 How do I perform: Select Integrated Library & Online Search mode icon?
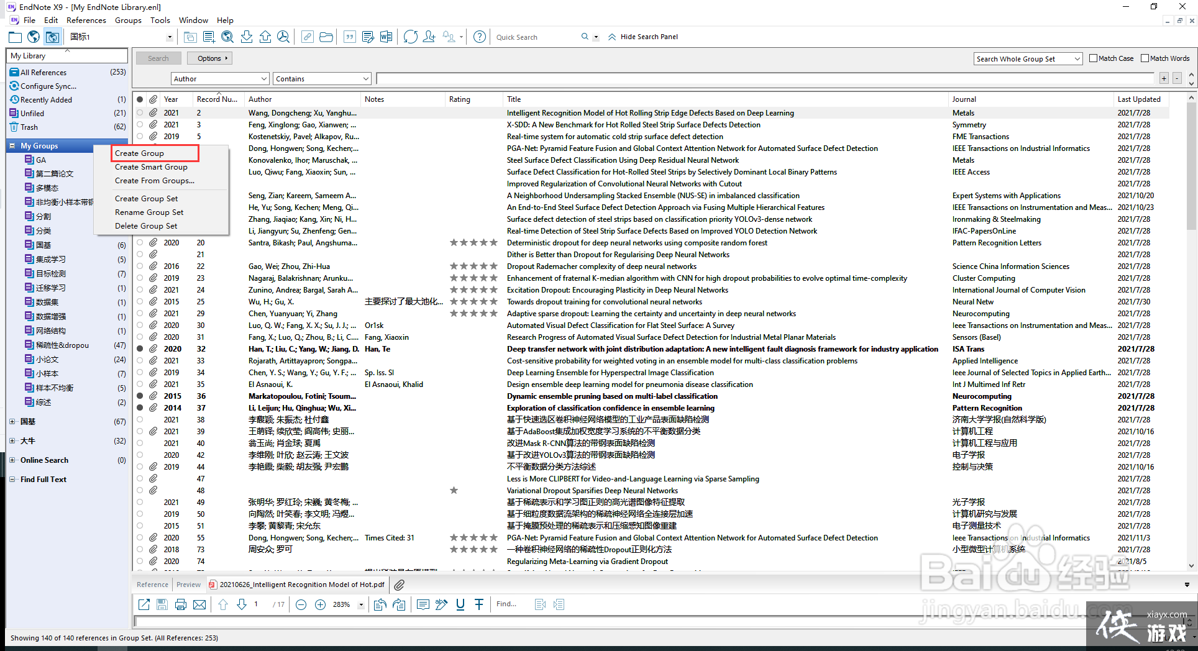[x=52, y=37]
